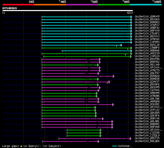Click the purple alignment bar for B3U2B2

click(77, 105)
